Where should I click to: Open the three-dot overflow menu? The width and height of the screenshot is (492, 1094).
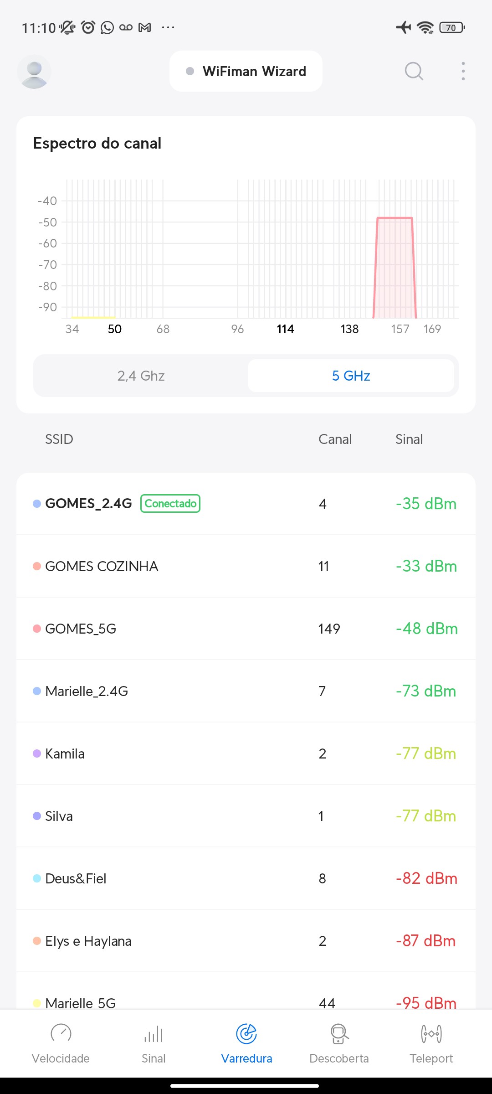[463, 71]
